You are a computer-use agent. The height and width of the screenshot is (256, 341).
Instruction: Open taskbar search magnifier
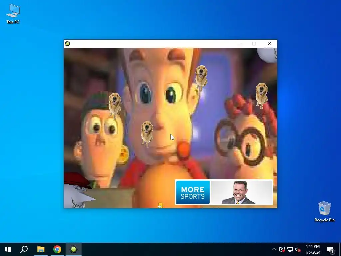(24, 249)
